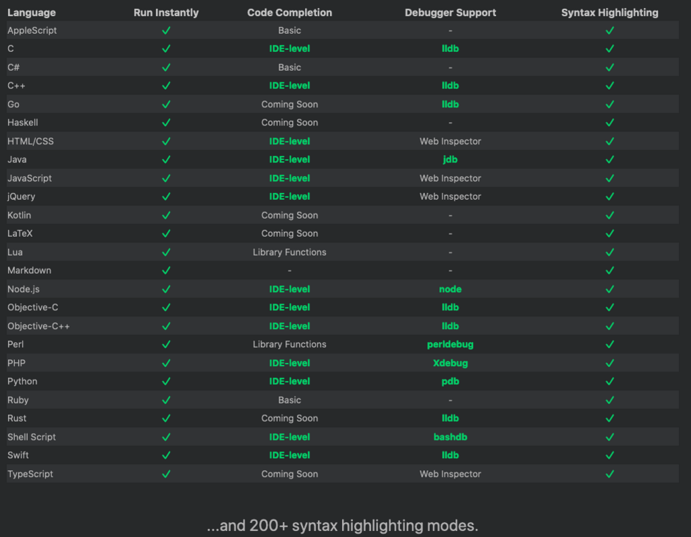Screen dimensions: 691x537
Task: Click Web Inspector in the HTML/CSS row
Action: pos(450,142)
